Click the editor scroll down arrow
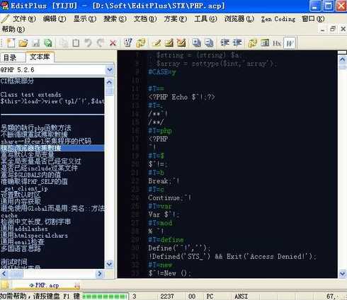The image size is (347, 300). pyautogui.click(x=342, y=274)
